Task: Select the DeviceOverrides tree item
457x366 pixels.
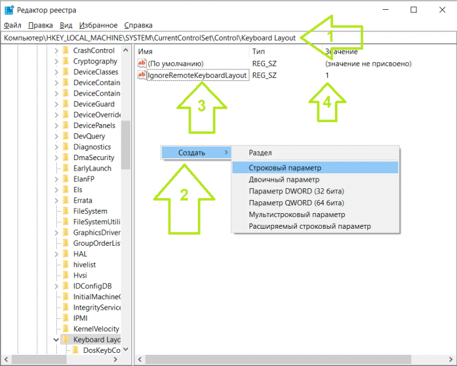Action: click(97, 115)
